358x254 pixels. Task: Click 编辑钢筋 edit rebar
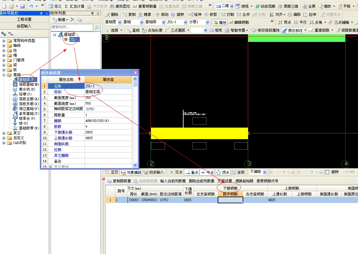click(239, 22)
